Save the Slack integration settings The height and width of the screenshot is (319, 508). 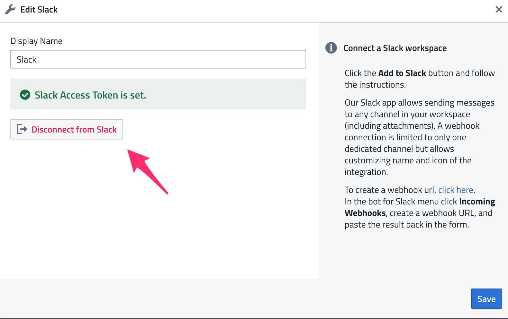[x=486, y=299]
